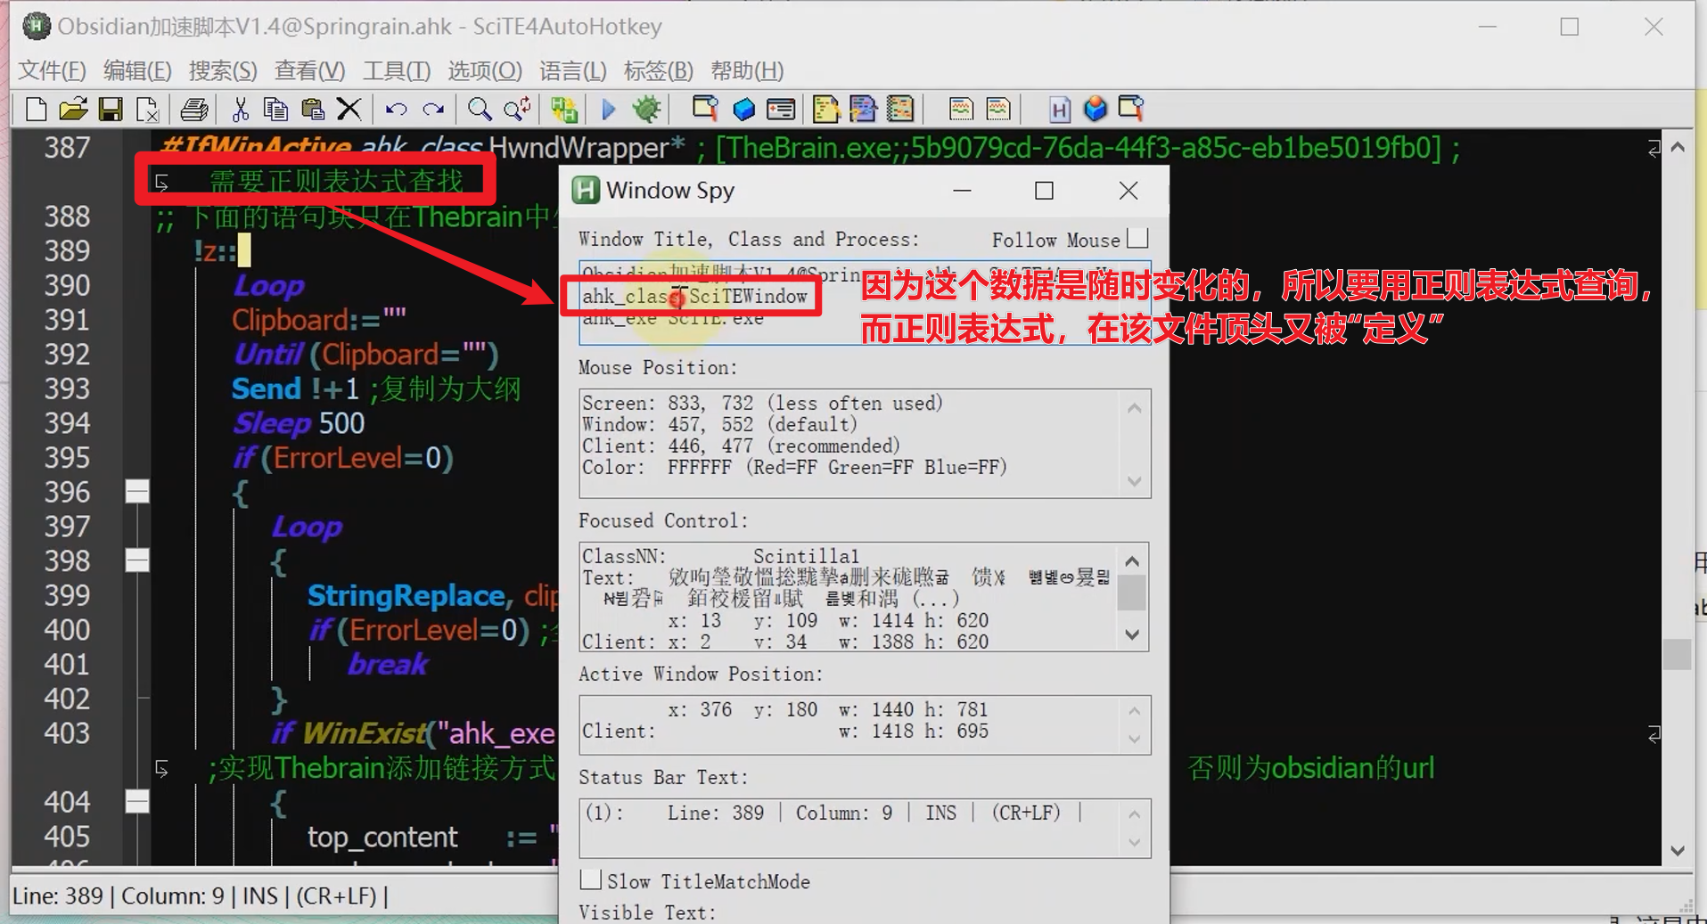Click 'Sleep 500' code on line 394
1707x924 pixels.
(299, 423)
